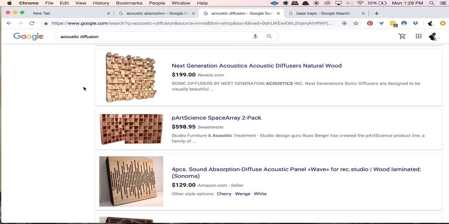Click the voice search microphone icon
Screen dimensions: 449x224
(255, 36)
